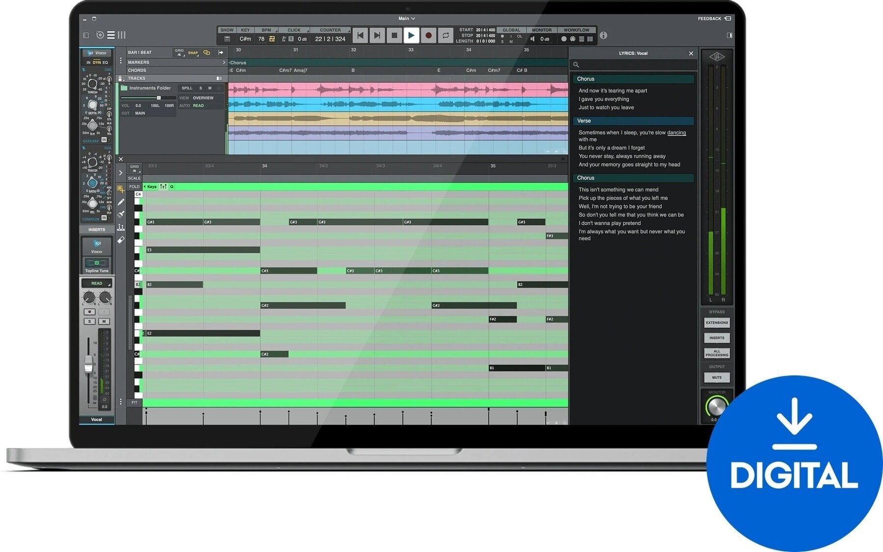This screenshot has width=883, height=552.
Task: Click the FIT button under piano keys
Action: click(134, 402)
